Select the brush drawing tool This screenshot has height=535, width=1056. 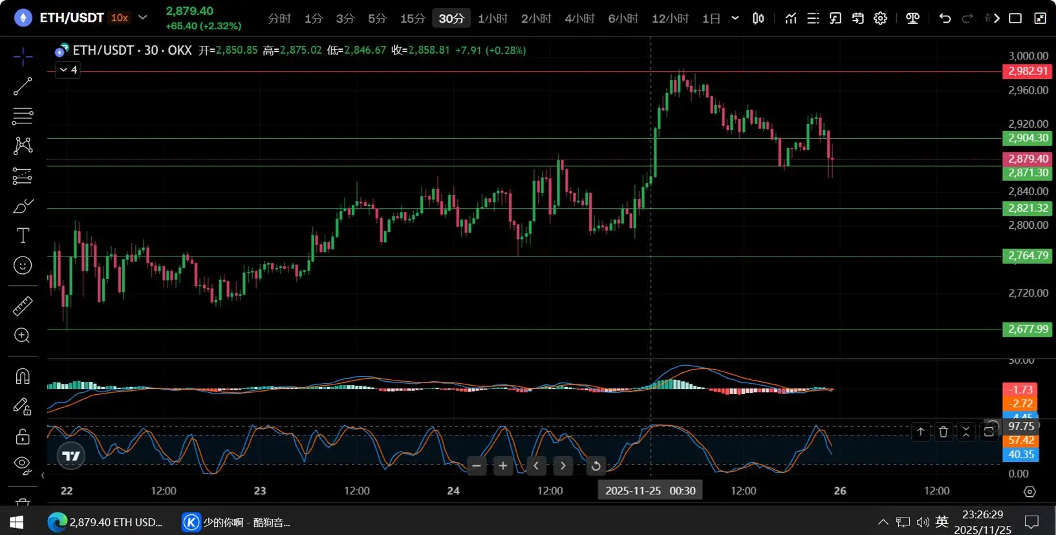click(x=23, y=206)
